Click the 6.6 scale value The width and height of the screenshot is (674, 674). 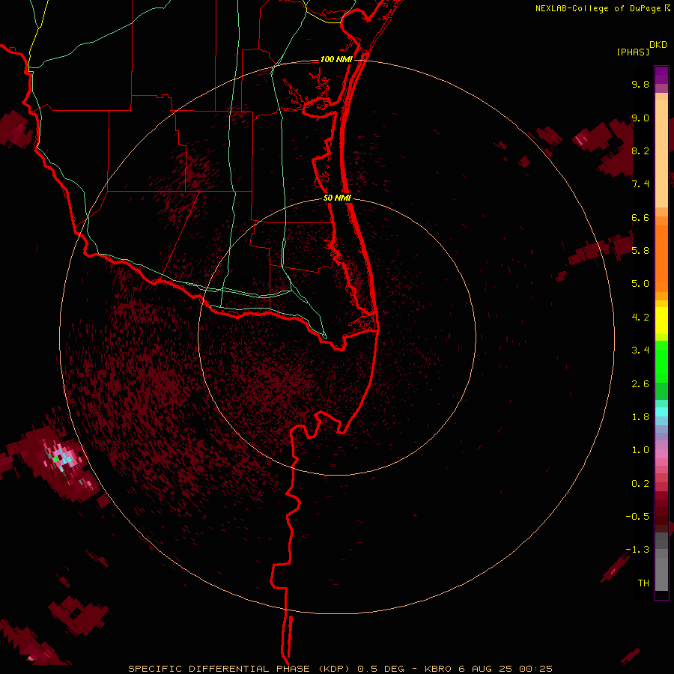coord(640,217)
